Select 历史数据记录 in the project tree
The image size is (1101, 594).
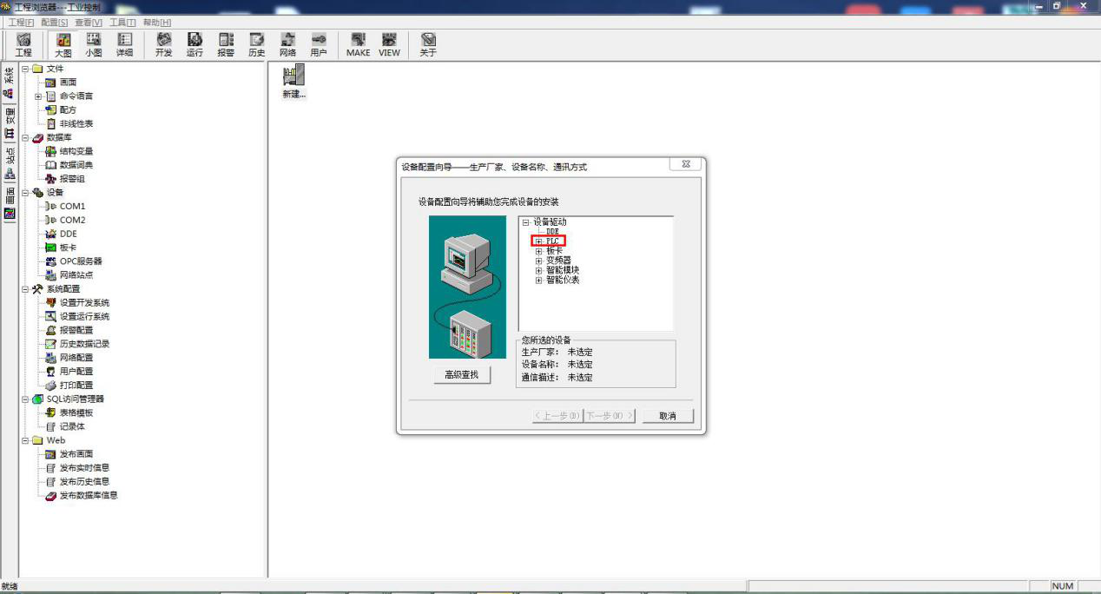(x=84, y=344)
